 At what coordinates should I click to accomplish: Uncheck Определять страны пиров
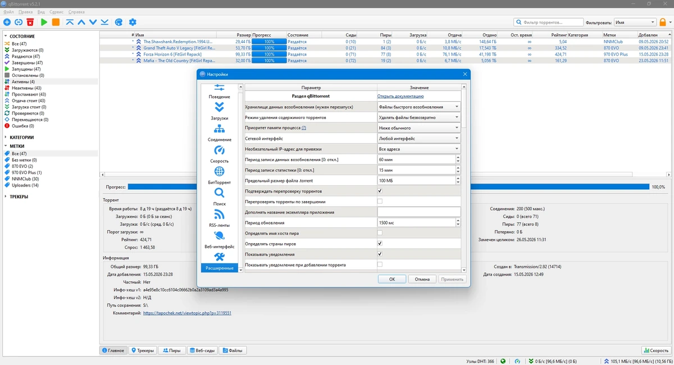(380, 244)
